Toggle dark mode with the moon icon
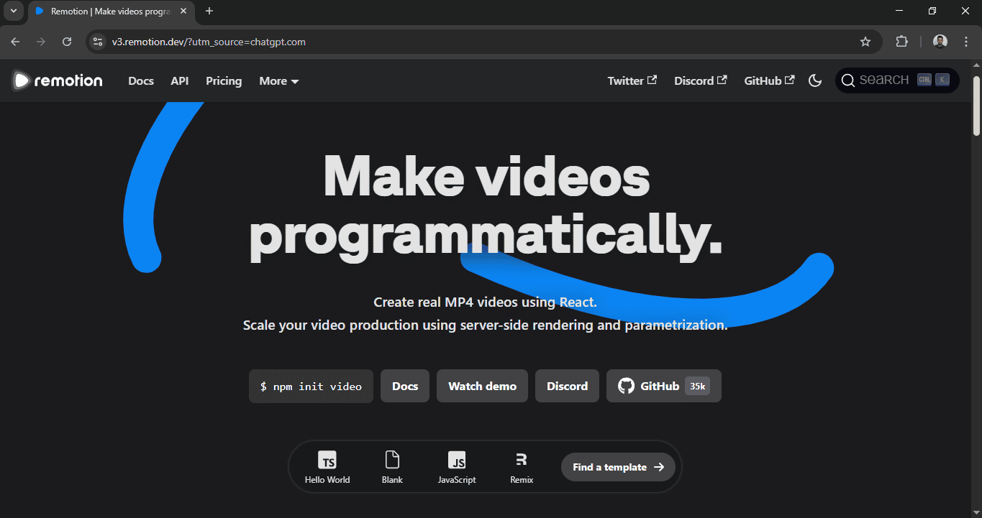Viewport: 982px width, 518px height. (x=815, y=80)
